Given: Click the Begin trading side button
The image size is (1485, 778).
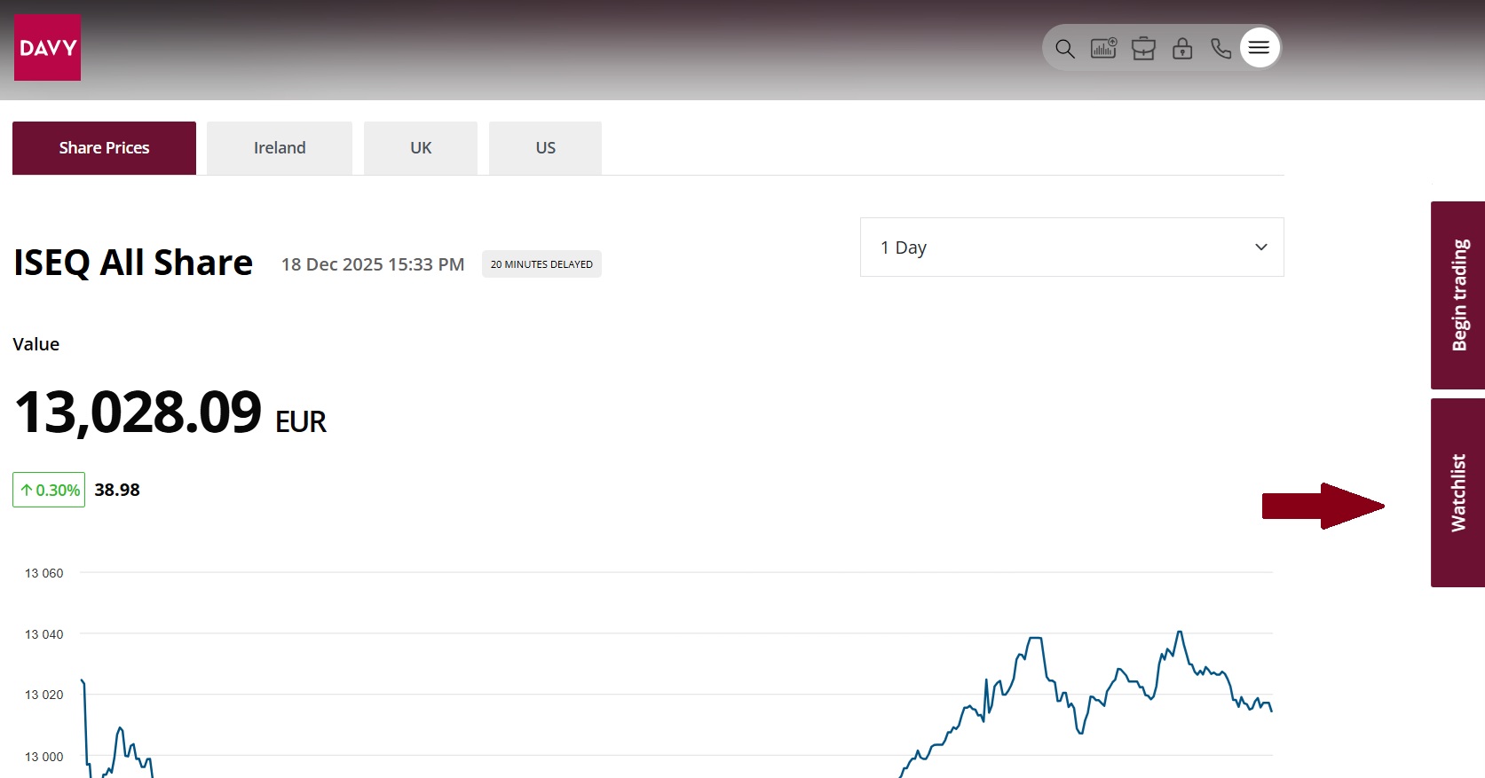Looking at the screenshot, I should [x=1458, y=295].
